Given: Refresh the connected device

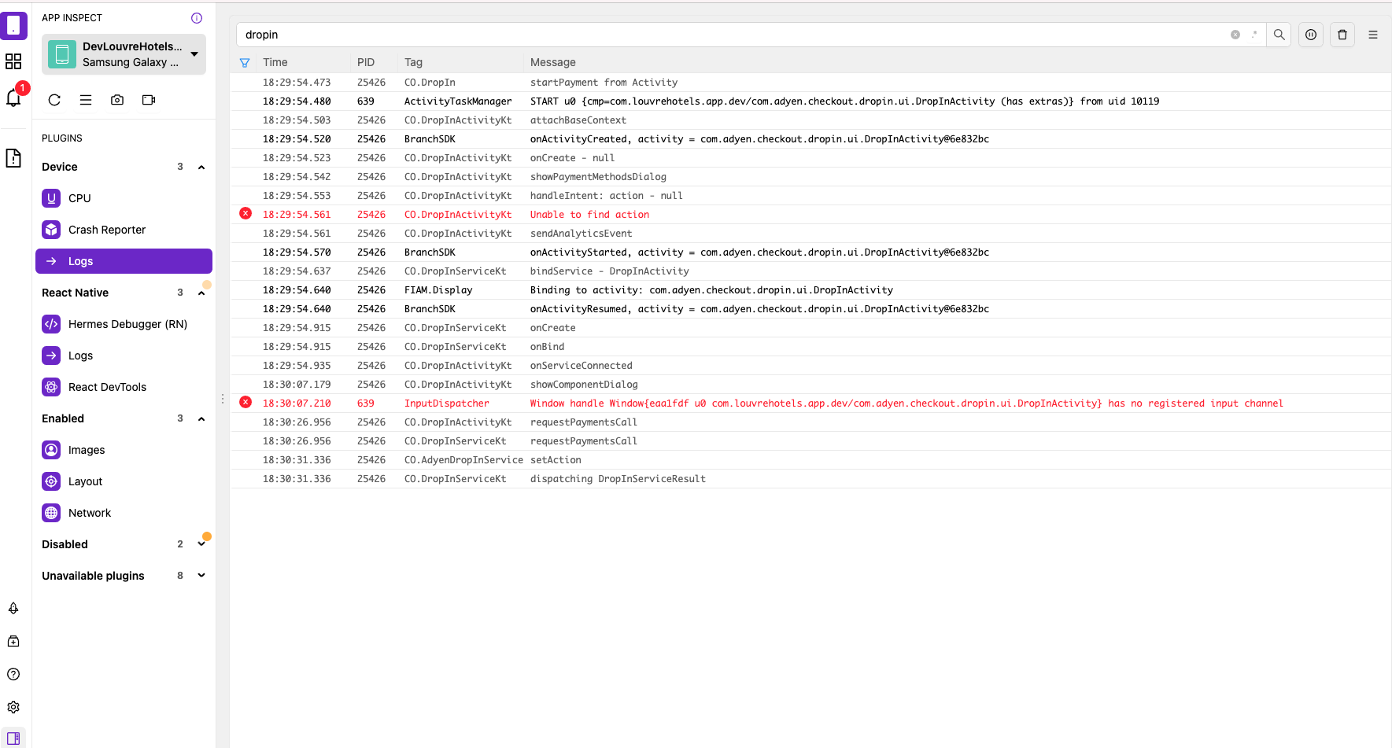Looking at the screenshot, I should (x=54, y=100).
